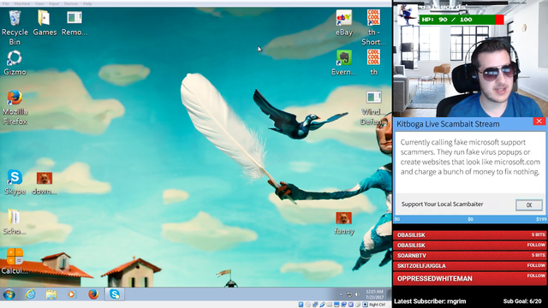The image size is (548, 308).
Task: Select the Wind... Defen... desktop shortcut
Action: click(x=373, y=108)
